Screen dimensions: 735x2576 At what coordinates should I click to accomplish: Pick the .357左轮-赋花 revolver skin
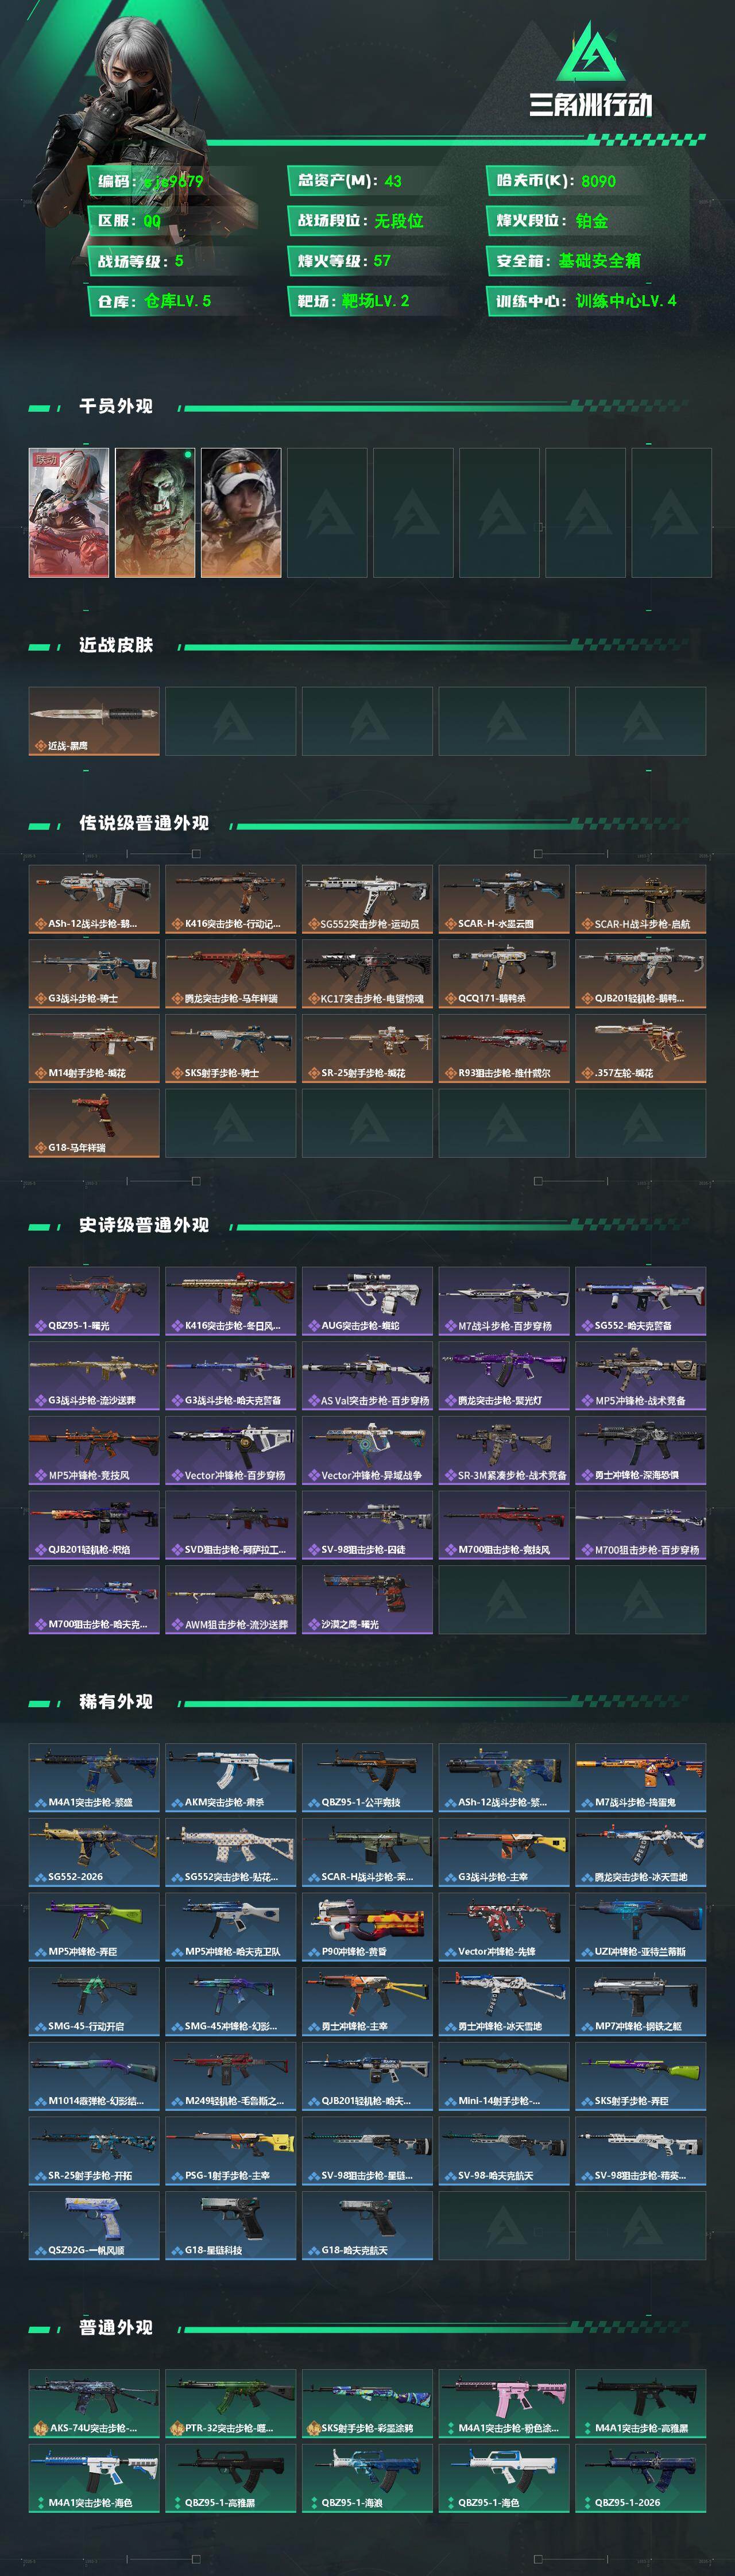(641, 1048)
